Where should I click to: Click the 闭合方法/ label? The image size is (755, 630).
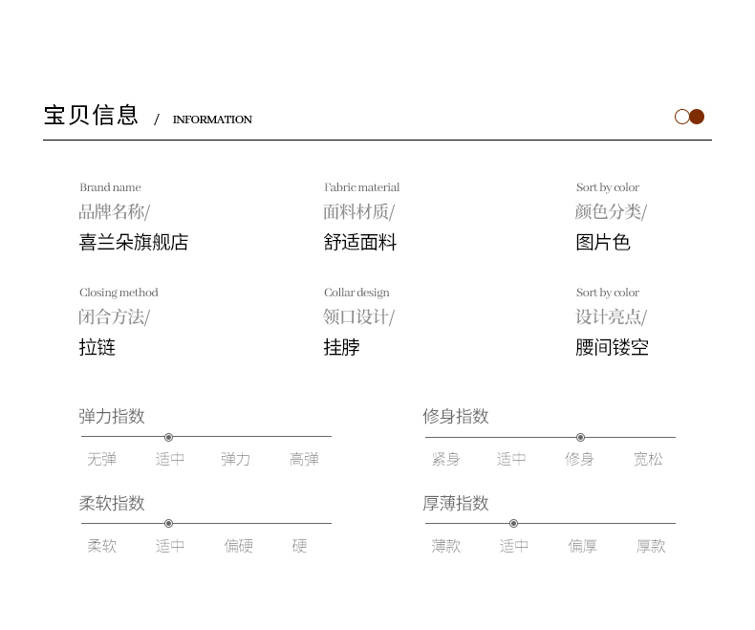pyautogui.click(x=115, y=317)
